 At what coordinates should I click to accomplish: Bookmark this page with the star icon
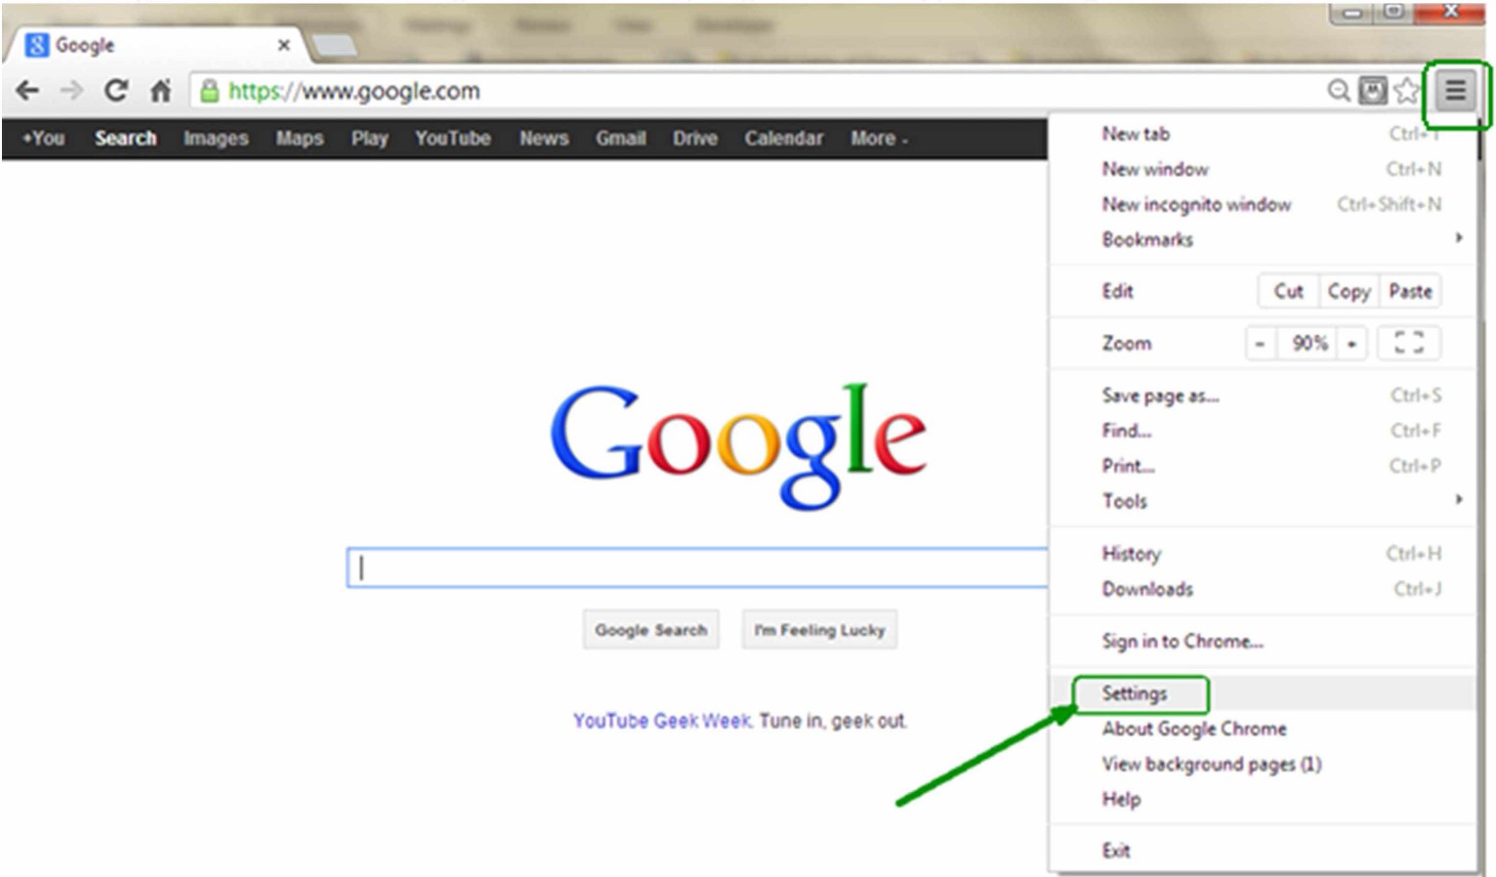tap(1407, 91)
